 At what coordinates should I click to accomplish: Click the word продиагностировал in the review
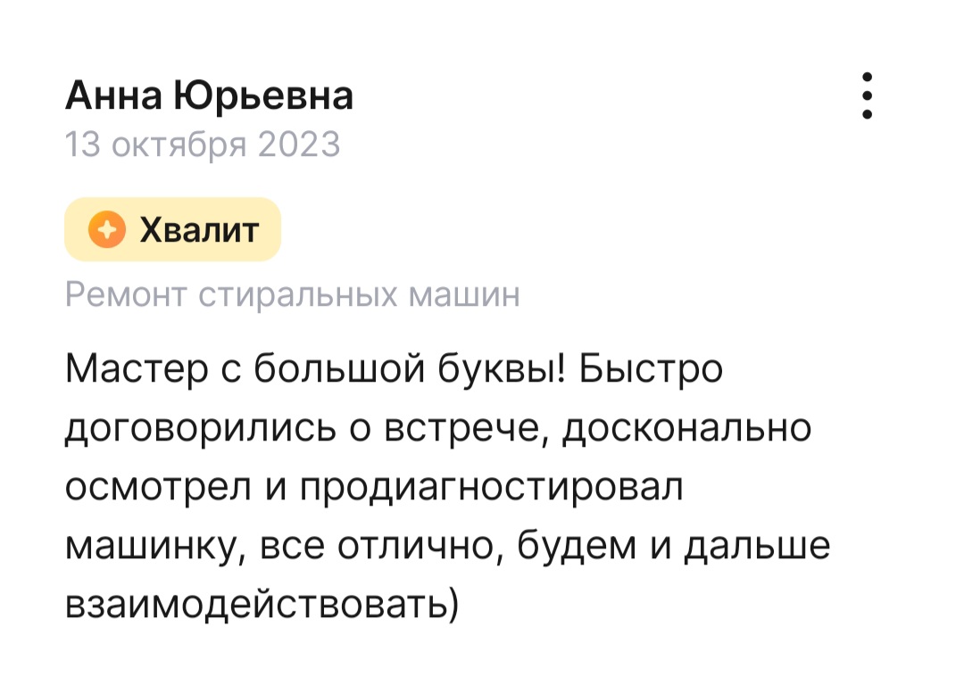pyautogui.click(x=491, y=488)
